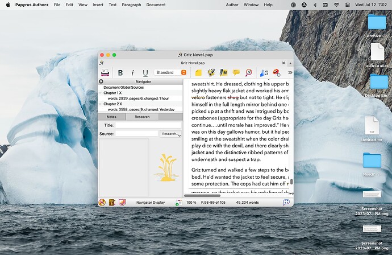Open the Text menu
Screen dimensions: 392x255
[x=112, y=5]
